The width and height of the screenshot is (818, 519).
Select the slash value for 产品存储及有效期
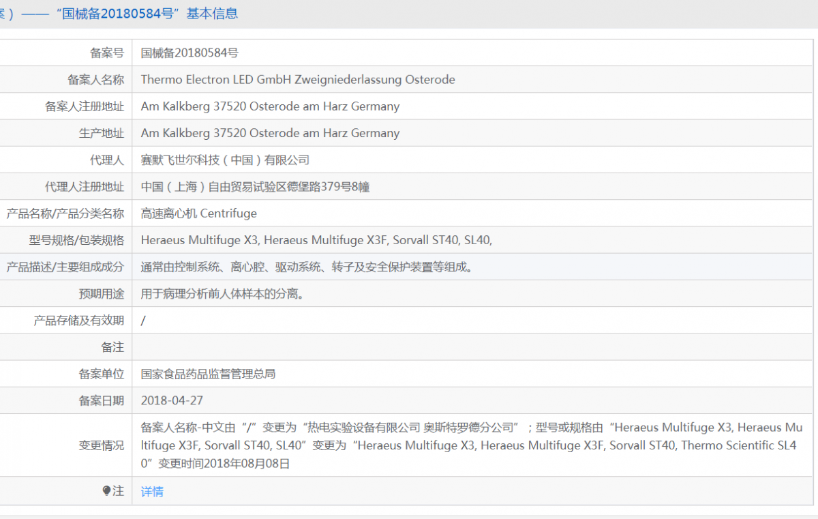[x=143, y=320]
